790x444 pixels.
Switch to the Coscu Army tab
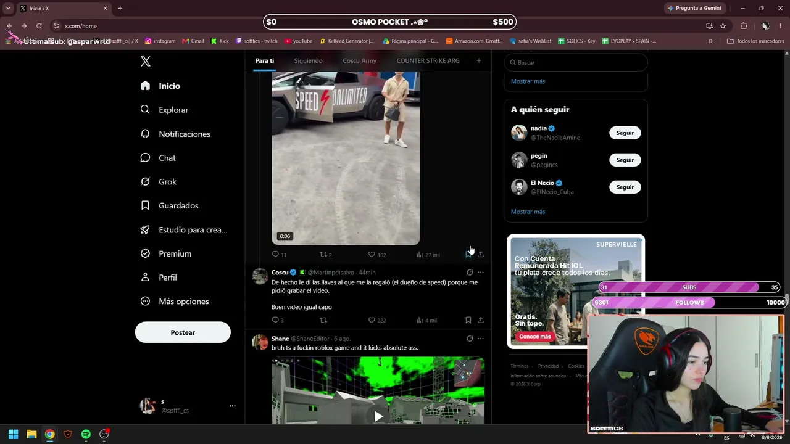point(359,60)
